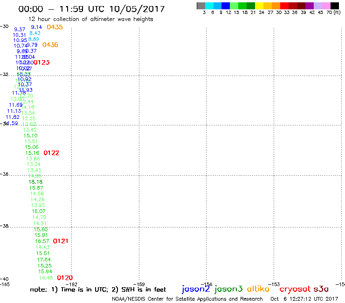Click the red '0123' time stamp
The image size is (345, 303).
click(x=42, y=62)
